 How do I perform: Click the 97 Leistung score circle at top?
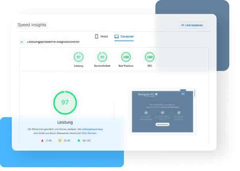click(x=79, y=57)
